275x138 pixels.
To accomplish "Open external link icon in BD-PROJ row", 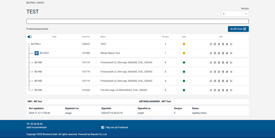I will point(211,44).
